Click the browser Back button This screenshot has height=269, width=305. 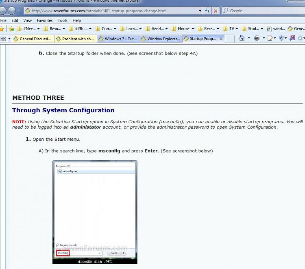tap(2, 11)
